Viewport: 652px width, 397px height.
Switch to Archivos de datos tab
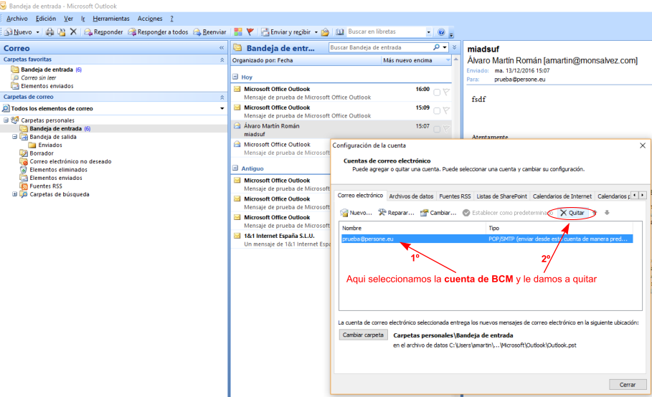tap(411, 196)
